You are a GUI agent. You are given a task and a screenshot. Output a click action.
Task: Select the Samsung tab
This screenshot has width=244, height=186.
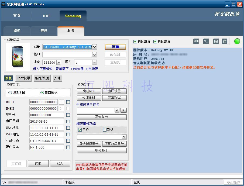73,16
